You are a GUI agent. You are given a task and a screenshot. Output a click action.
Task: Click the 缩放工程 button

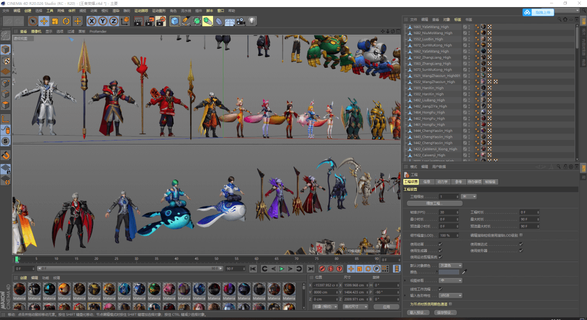tap(434, 203)
